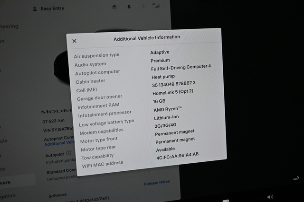Select the Standard Connectivity label
This screenshot has height=202, width=304.
[x=61, y=171]
